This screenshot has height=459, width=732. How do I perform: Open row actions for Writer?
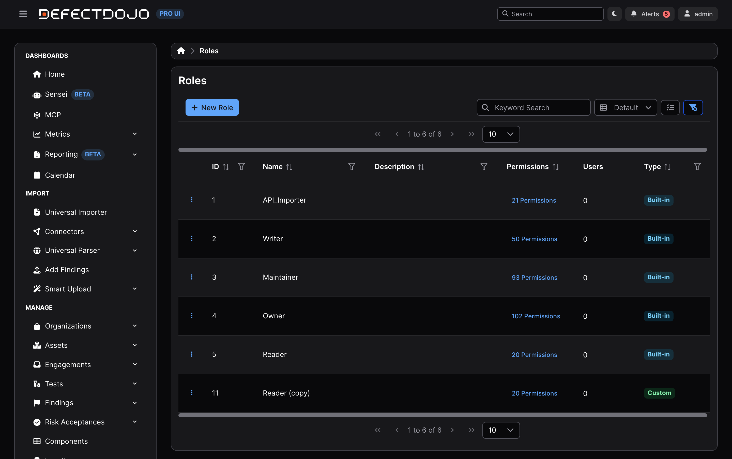click(x=192, y=238)
